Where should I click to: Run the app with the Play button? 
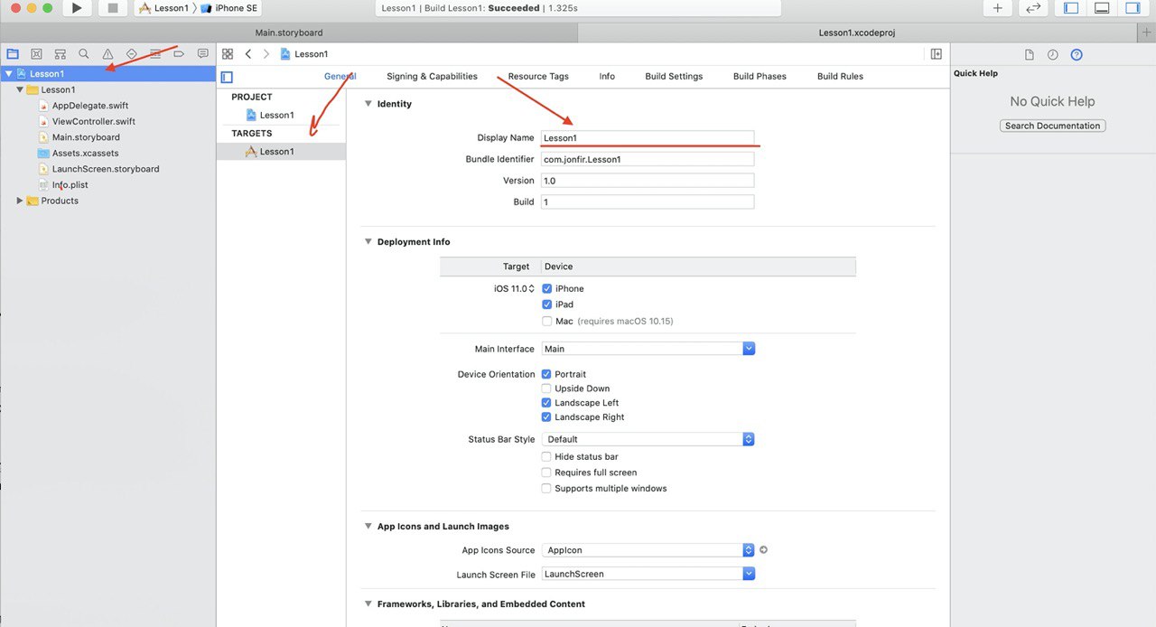point(77,8)
